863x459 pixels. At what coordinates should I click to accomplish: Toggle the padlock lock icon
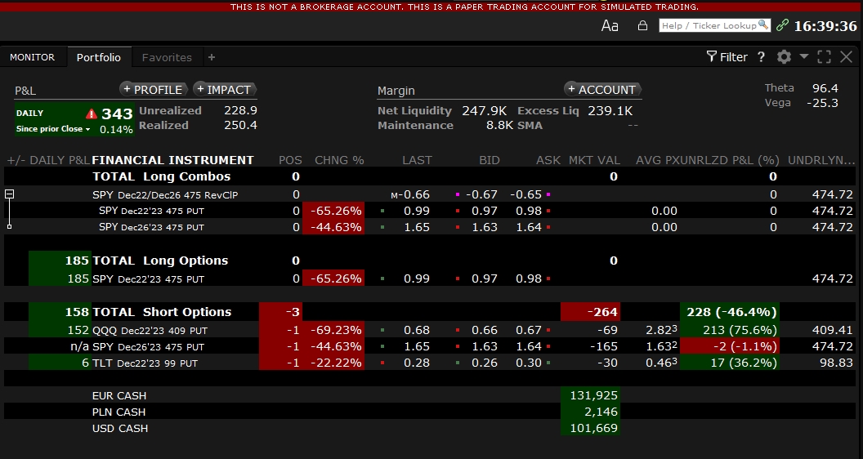click(642, 25)
